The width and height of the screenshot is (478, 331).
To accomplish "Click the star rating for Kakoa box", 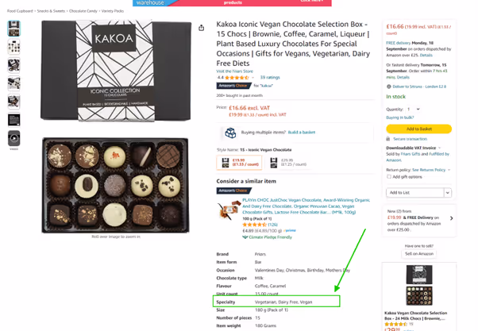I will [237, 78].
